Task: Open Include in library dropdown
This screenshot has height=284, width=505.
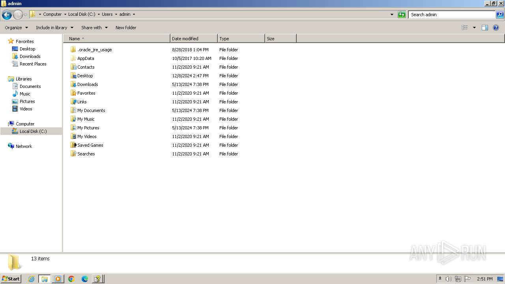Action: click(x=54, y=28)
